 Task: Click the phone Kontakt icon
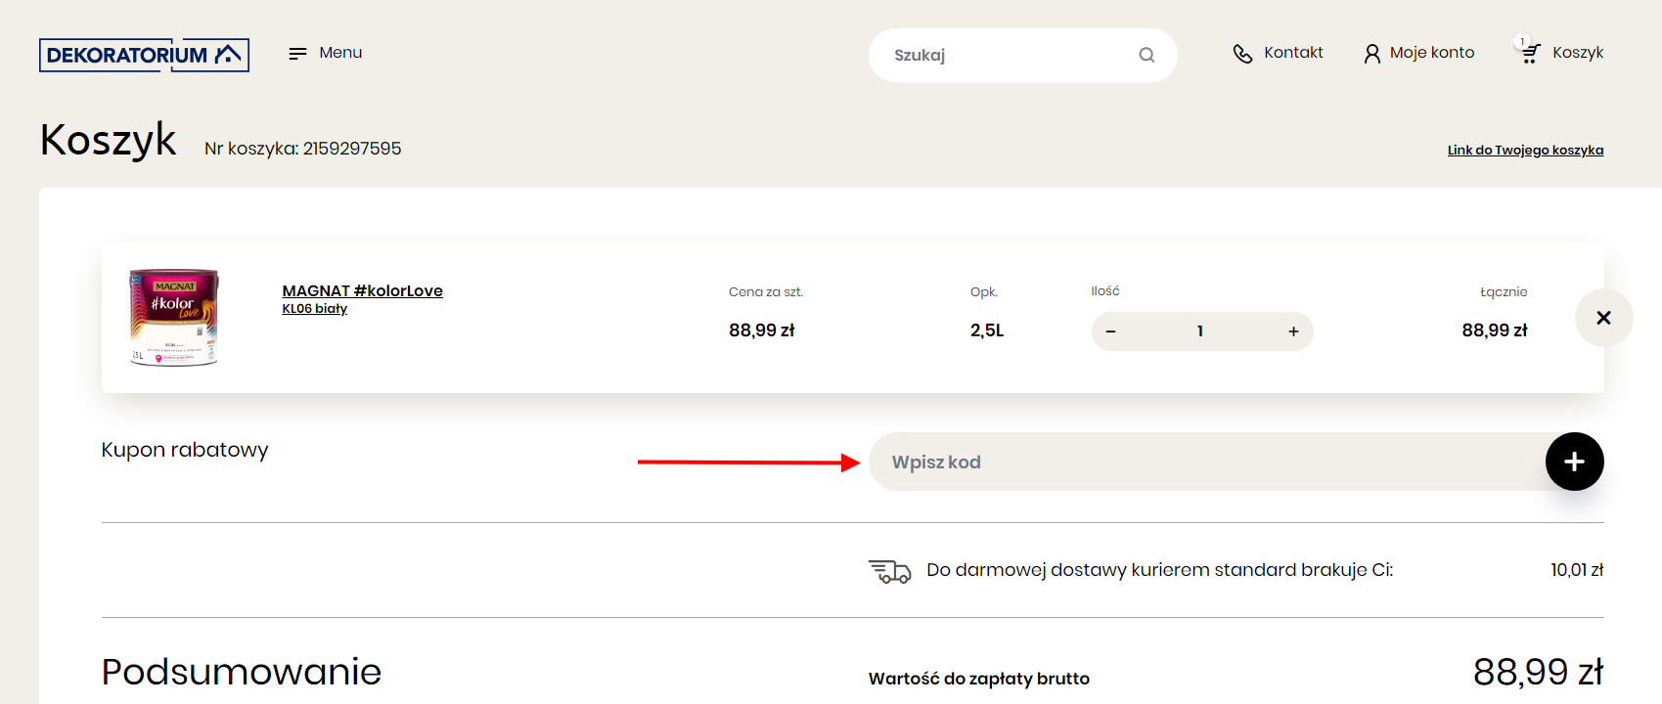(x=1242, y=54)
